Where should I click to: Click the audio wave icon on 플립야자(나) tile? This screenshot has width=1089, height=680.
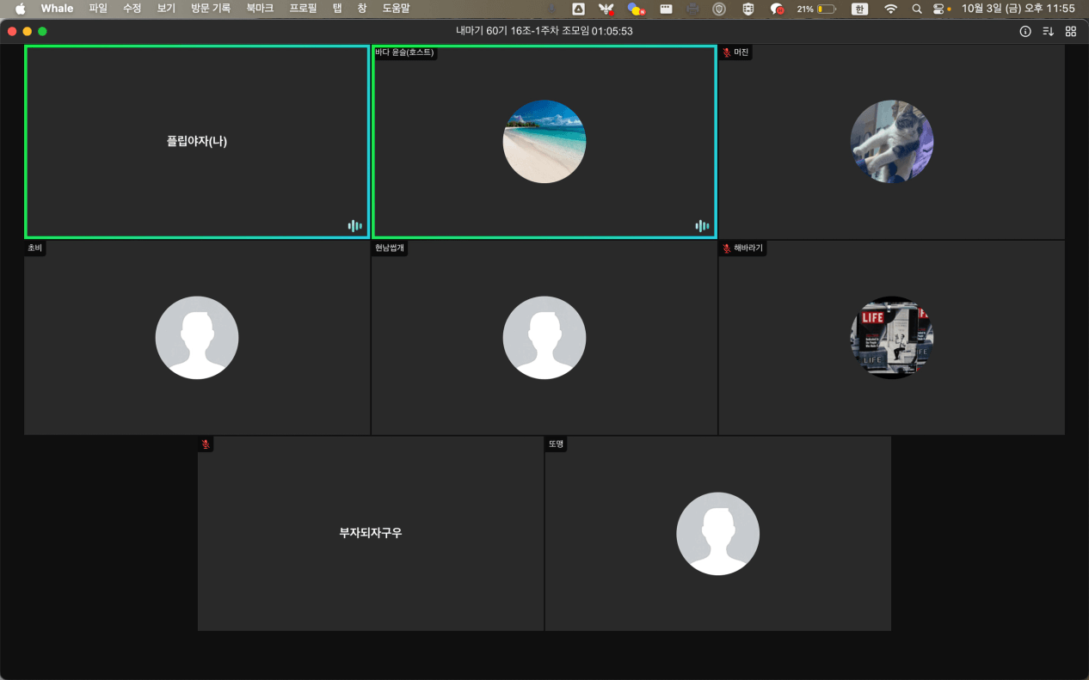[x=354, y=226]
